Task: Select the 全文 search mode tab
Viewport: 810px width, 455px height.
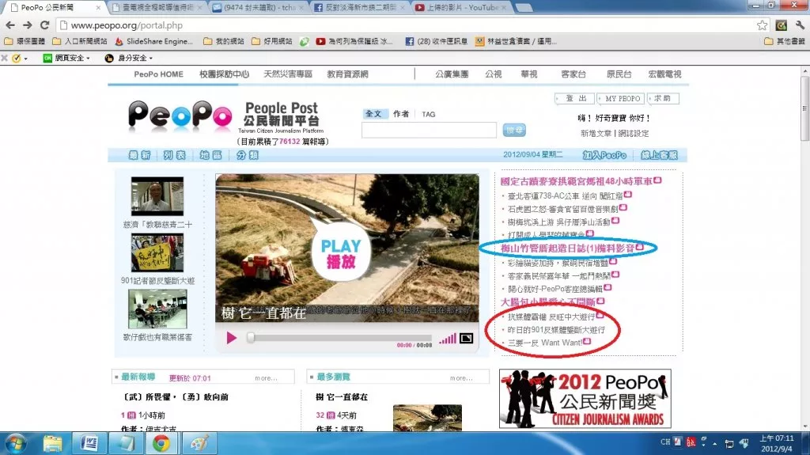Action: 373,114
